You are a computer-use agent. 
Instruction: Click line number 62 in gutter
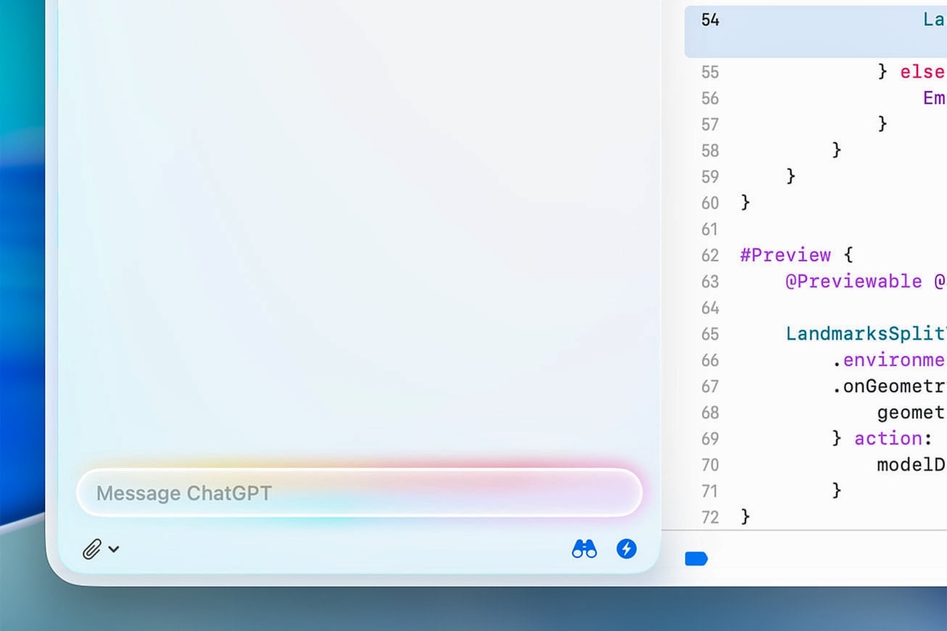click(711, 256)
